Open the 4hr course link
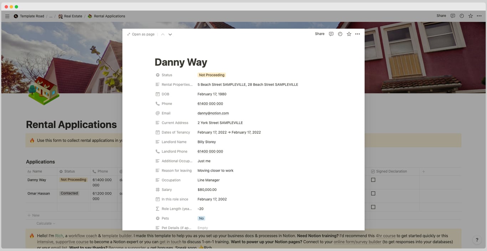Screen dimensions: 487x251 [386, 236]
